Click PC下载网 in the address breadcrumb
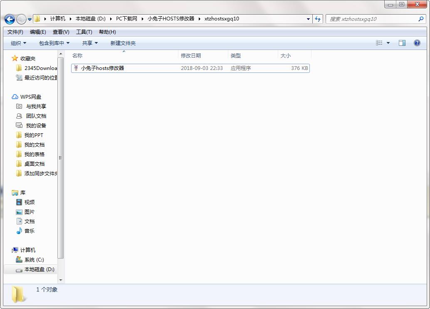Image resolution: width=430 pixels, height=309 pixels. pos(126,19)
